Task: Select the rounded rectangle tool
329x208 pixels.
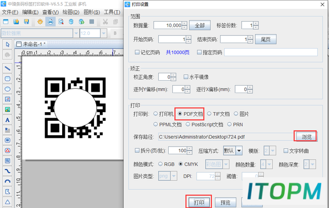Action: [8, 78]
